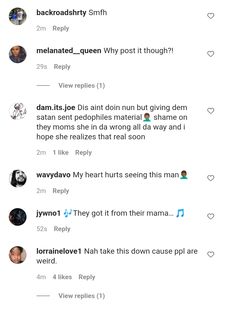
Task: Open backroadshrty's profile picture
Action: (18, 16)
